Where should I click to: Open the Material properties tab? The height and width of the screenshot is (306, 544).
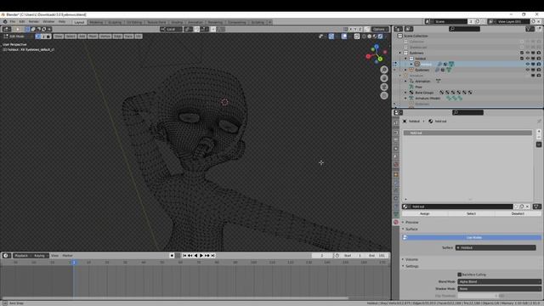[x=396, y=222]
